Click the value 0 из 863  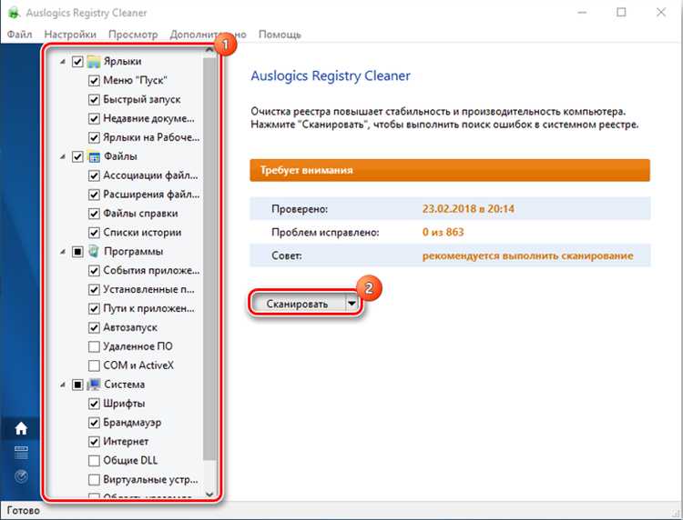[x=443, y=232]
